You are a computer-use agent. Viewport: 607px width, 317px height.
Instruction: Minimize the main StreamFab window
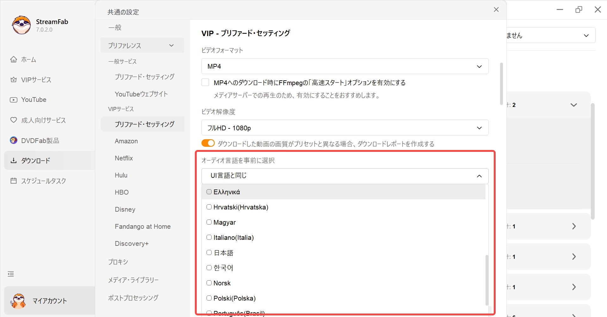(x=560, y=9)
